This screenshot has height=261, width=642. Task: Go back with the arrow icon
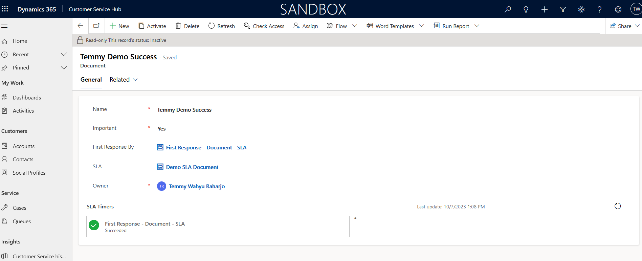pos(80,26)
